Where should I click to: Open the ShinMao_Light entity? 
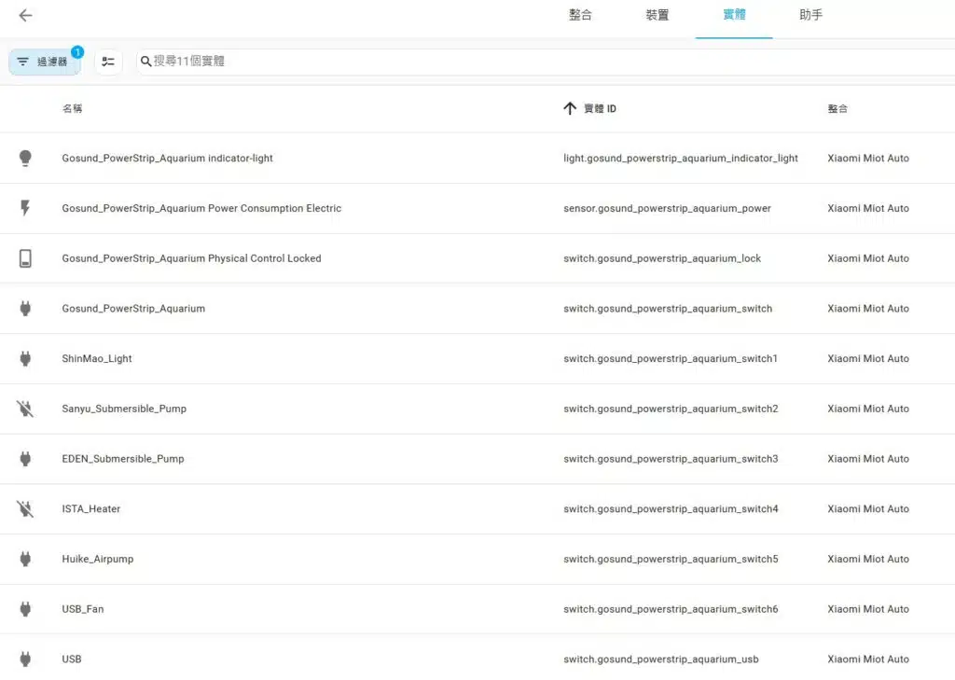click(x=97, y=358)
